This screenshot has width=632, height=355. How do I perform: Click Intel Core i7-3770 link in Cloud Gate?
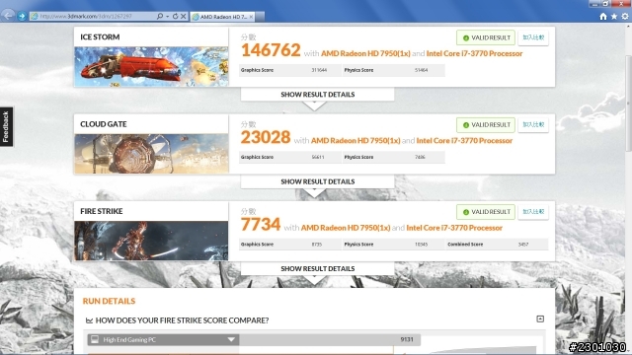point(464,140)
